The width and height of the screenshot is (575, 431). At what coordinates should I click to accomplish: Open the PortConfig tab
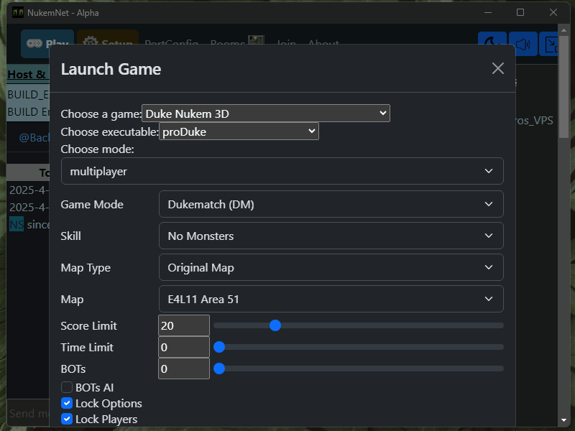point(171,42)
